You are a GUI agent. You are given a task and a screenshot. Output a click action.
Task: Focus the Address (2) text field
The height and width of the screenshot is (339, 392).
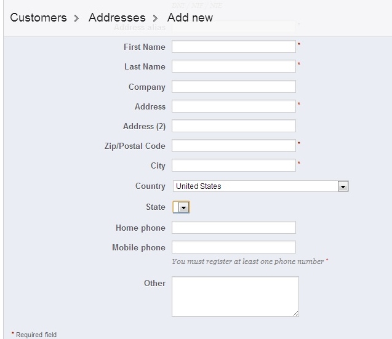(234, 126)
